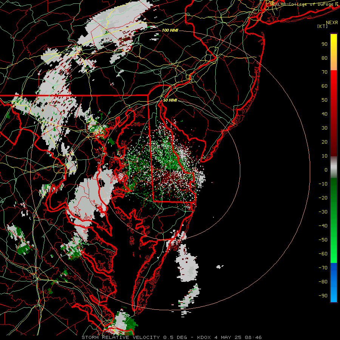
Task: Click the positive "60" scale value
Action: pos(325,86)
